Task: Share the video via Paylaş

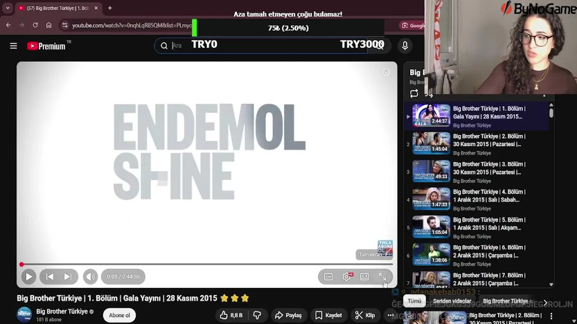Action: 288,315
